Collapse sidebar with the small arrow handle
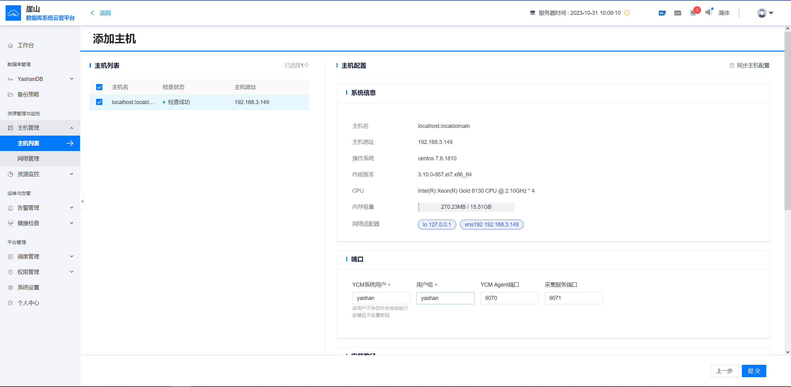Image resolution: width=791 pixels, height=387 pixels. pyautogui.click(x=82, y=201)
